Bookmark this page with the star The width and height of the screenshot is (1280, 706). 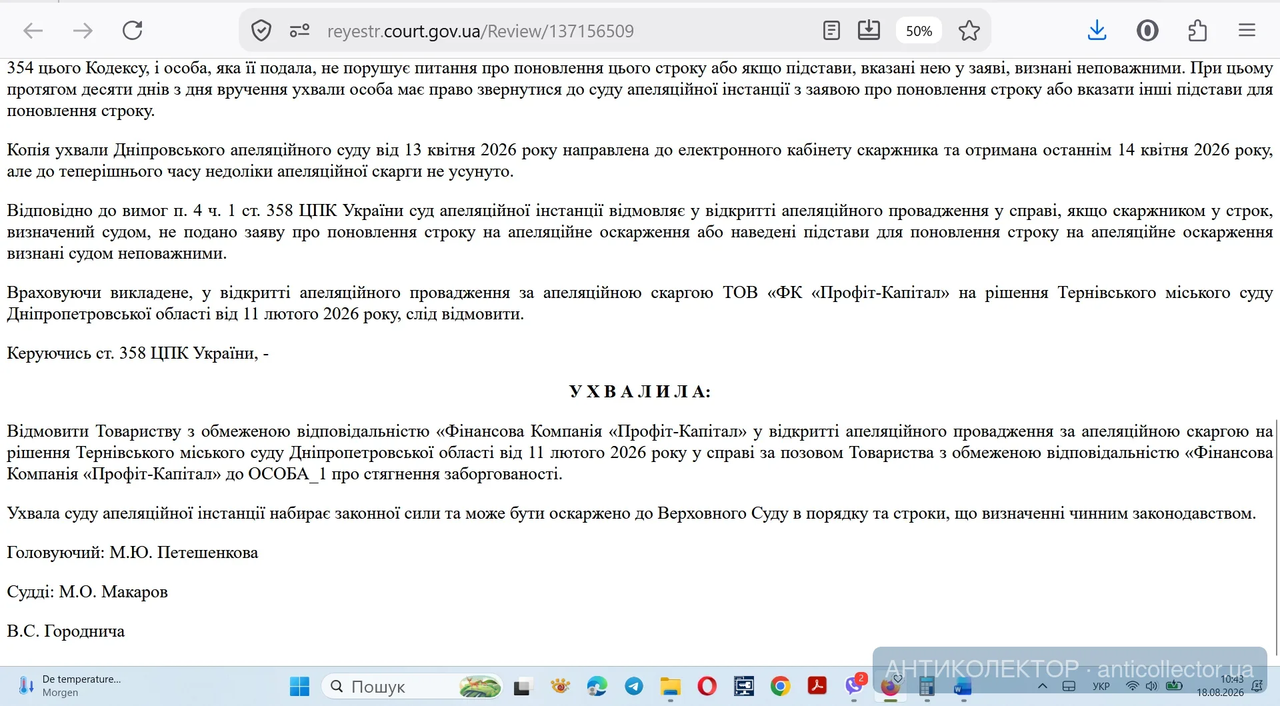[x=969, y=31]
